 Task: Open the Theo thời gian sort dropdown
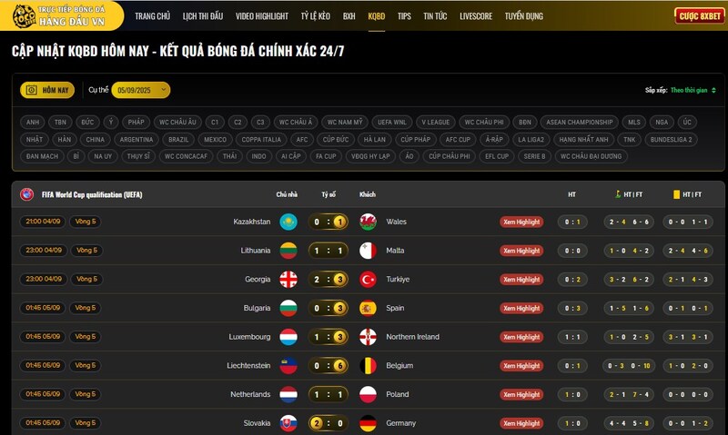[x=693, y=90]
